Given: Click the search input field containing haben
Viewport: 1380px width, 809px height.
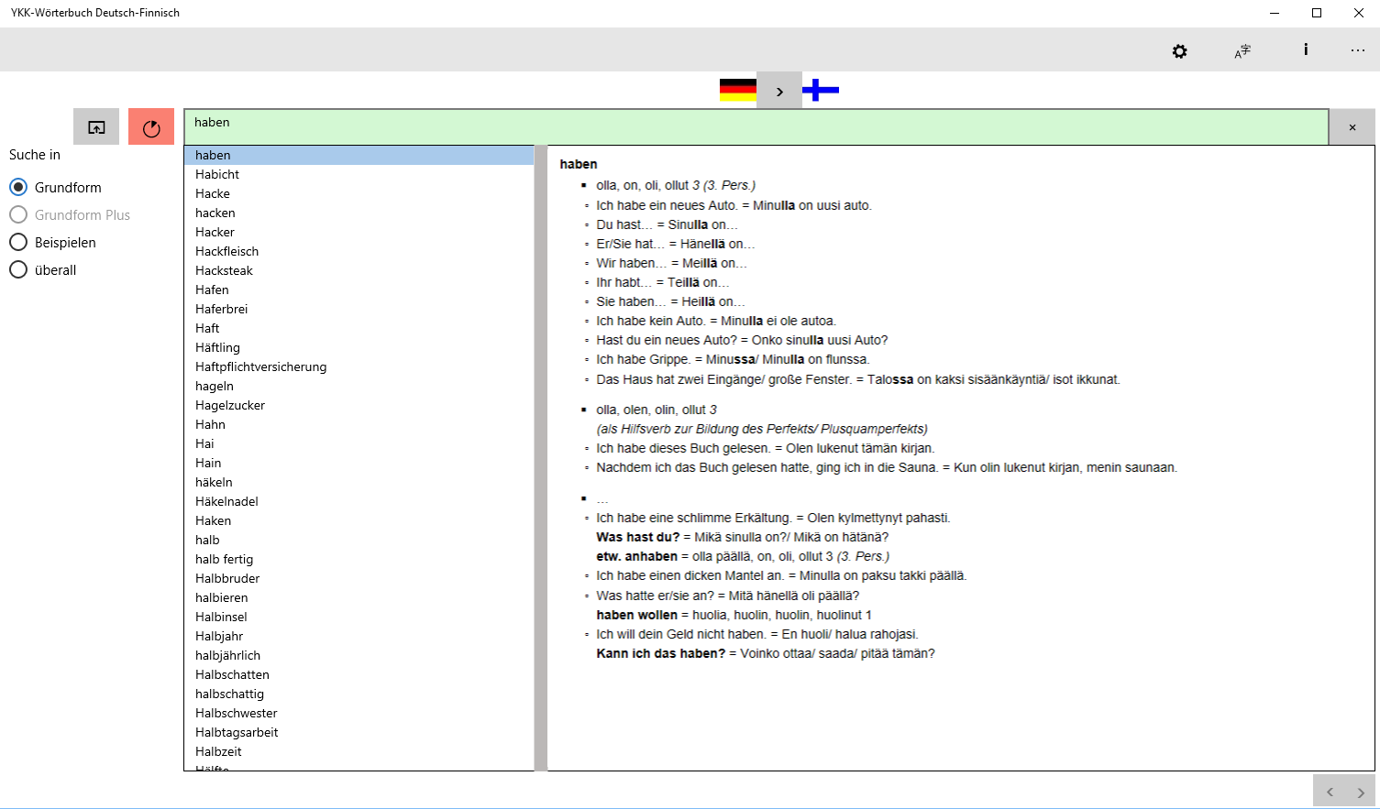Looking at the screenshot, I should [x=756, y=127].
